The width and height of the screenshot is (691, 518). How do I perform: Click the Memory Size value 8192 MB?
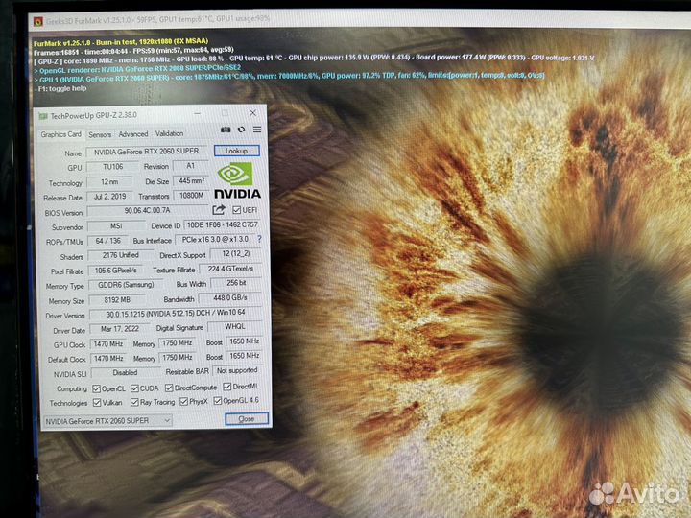tap(117, 300)
